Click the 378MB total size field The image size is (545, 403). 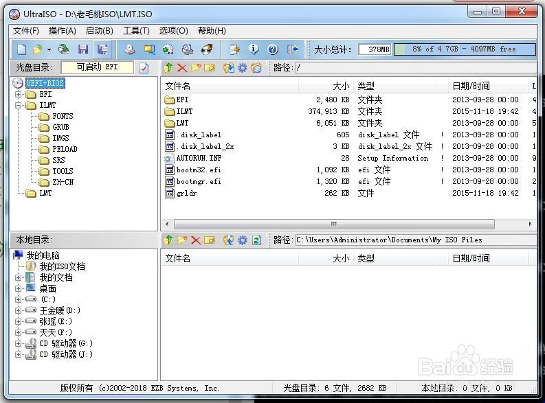coord(375,49)
